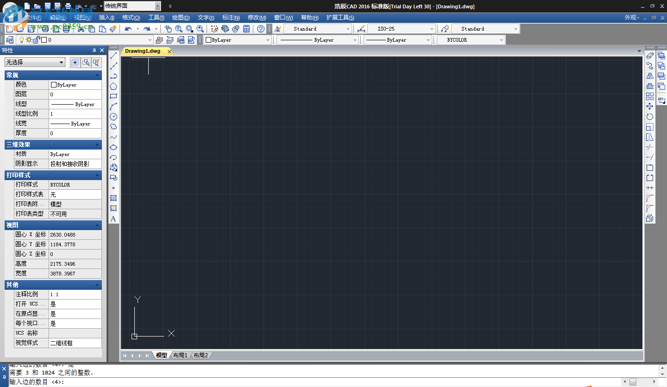Select the Offset tool

tap(650, 86)
